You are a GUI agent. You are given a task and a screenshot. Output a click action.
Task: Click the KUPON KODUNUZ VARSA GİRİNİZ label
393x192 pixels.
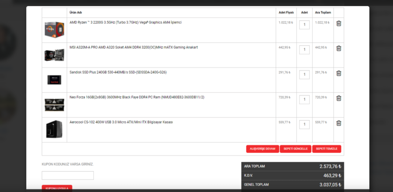point(68,164)
